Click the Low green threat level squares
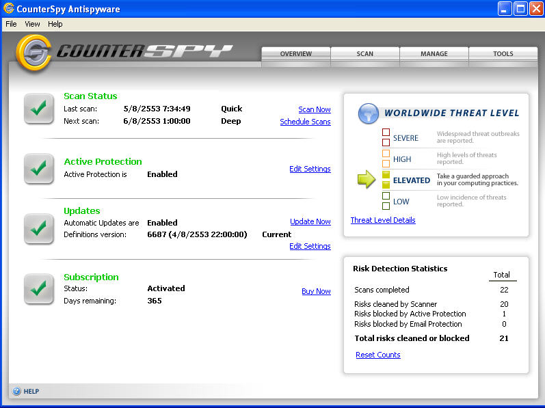This screenshot has width=545, height=408. [x=386, y=201]
